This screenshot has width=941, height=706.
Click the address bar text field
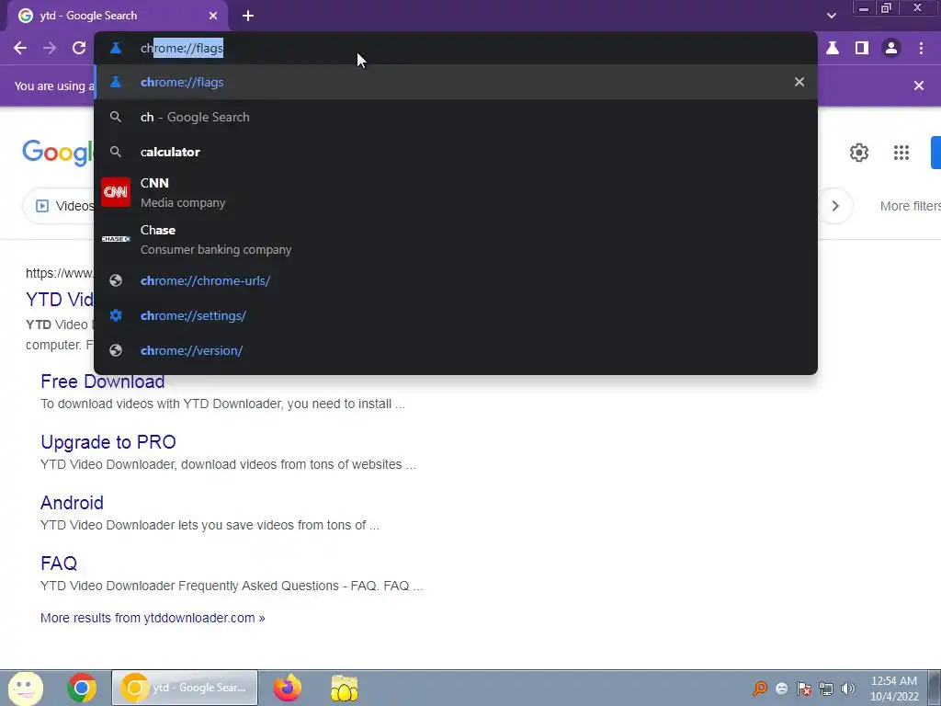(456, 48)
